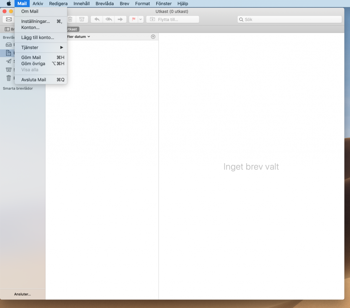Close the Mail window with red button
The height and width of the screenshot is (308, 350).
coord(4,11)
